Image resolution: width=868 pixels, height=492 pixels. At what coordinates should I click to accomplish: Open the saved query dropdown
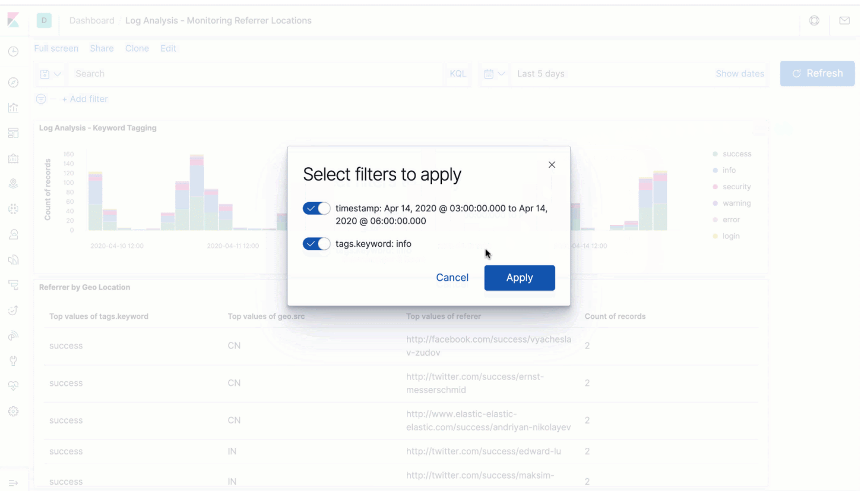pos(51,74)
